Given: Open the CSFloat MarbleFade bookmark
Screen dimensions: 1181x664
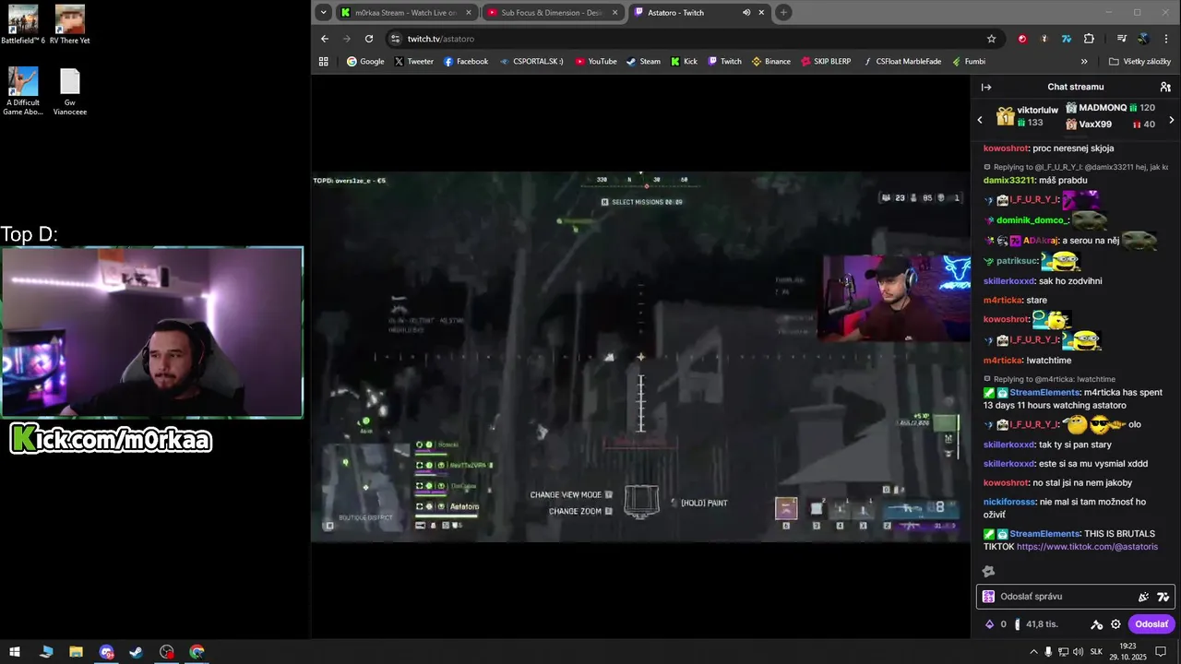Looking at the screenshot, I should (x=902, y=62).
